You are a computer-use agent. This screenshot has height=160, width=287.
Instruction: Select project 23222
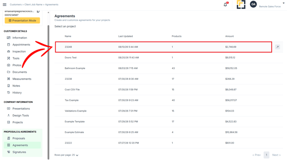coord(169,143)
